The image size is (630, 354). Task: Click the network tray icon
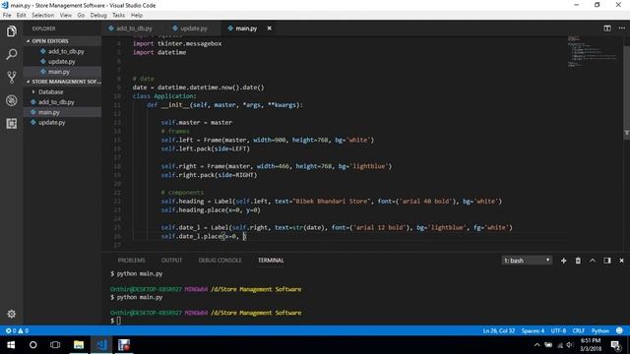coord(560,345)
